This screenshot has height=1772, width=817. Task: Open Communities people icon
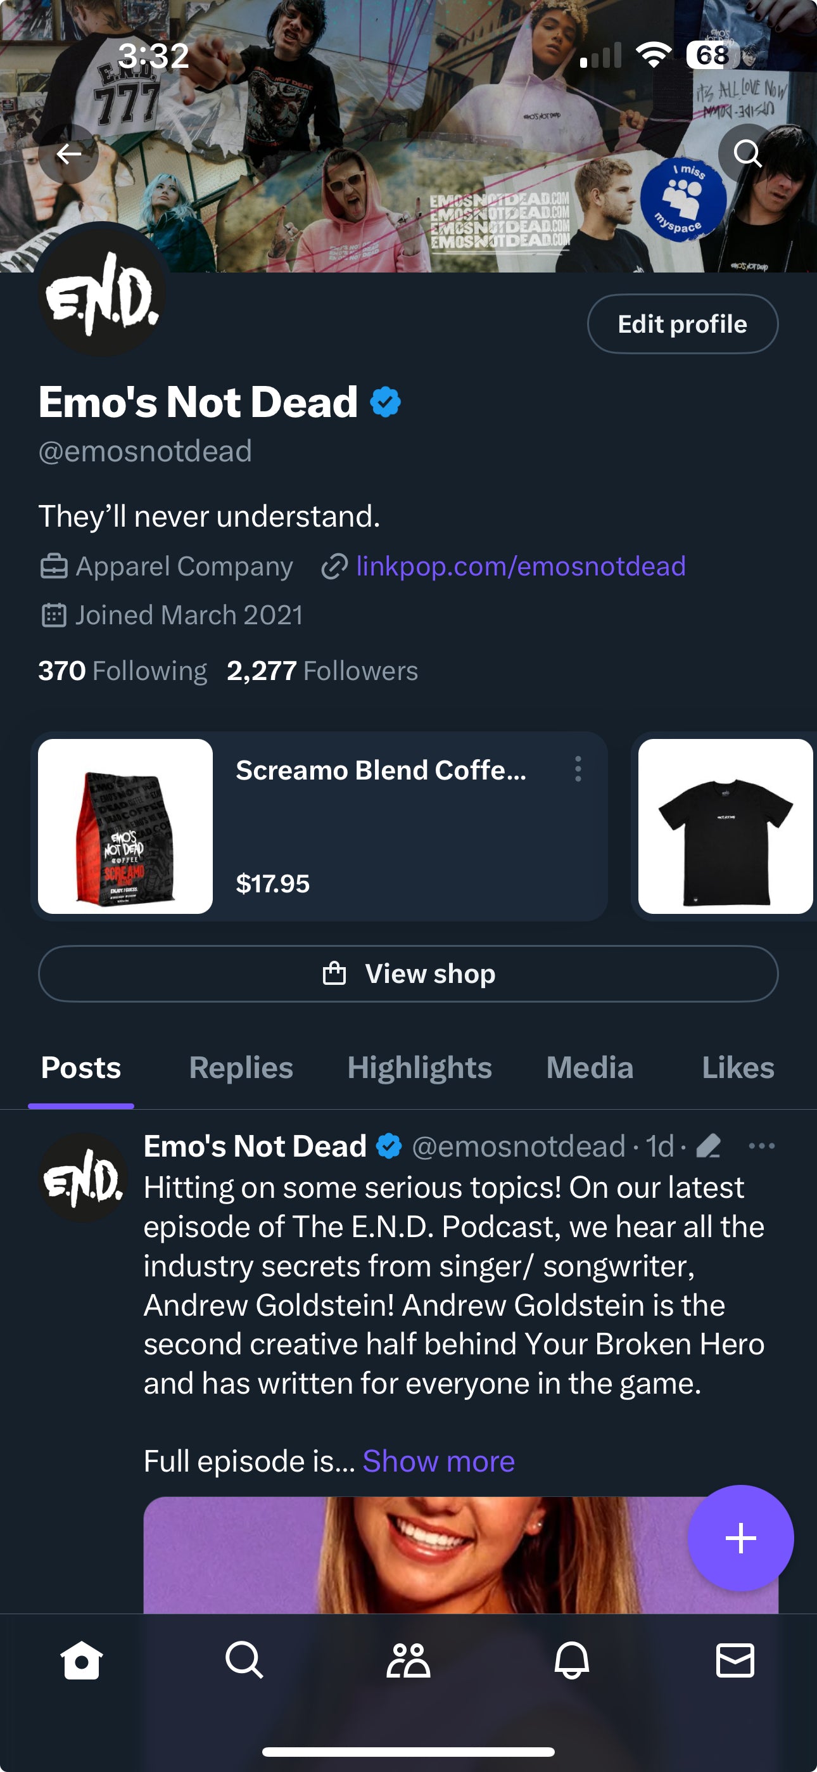coord(408,1660)
